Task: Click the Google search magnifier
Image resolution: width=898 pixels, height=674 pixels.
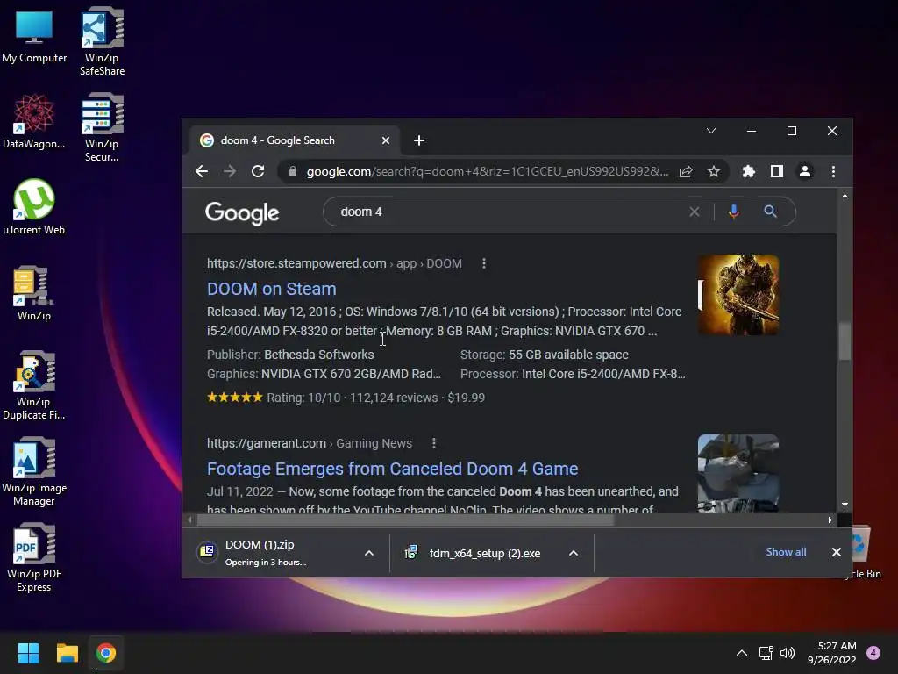Action: click(770, 212)
